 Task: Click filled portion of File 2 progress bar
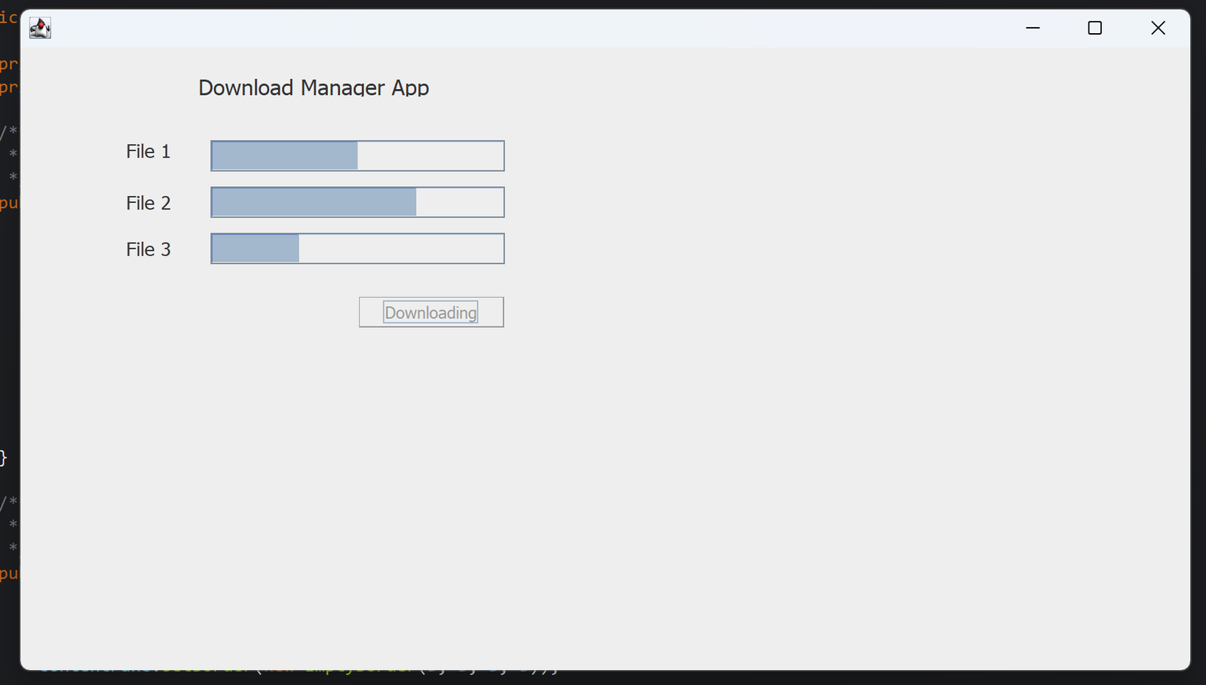[x=314, y=203]
